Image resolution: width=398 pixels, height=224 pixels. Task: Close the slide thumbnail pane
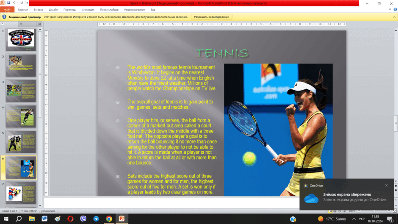[40, 24]
